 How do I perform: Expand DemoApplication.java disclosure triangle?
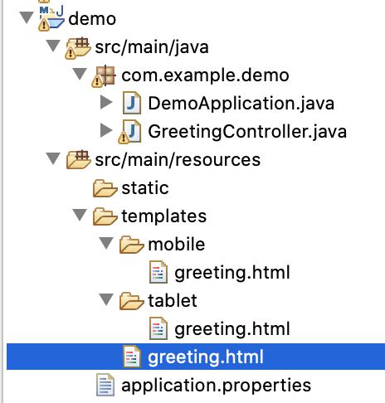106,102
